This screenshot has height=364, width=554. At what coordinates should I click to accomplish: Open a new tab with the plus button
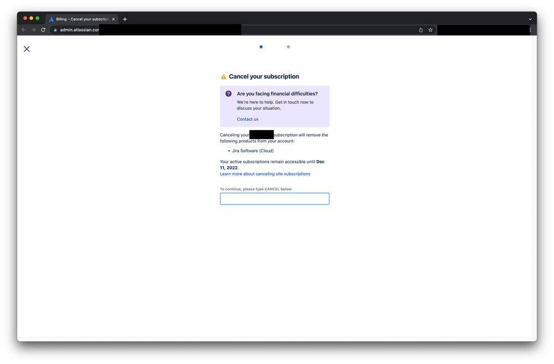[125, 18]
